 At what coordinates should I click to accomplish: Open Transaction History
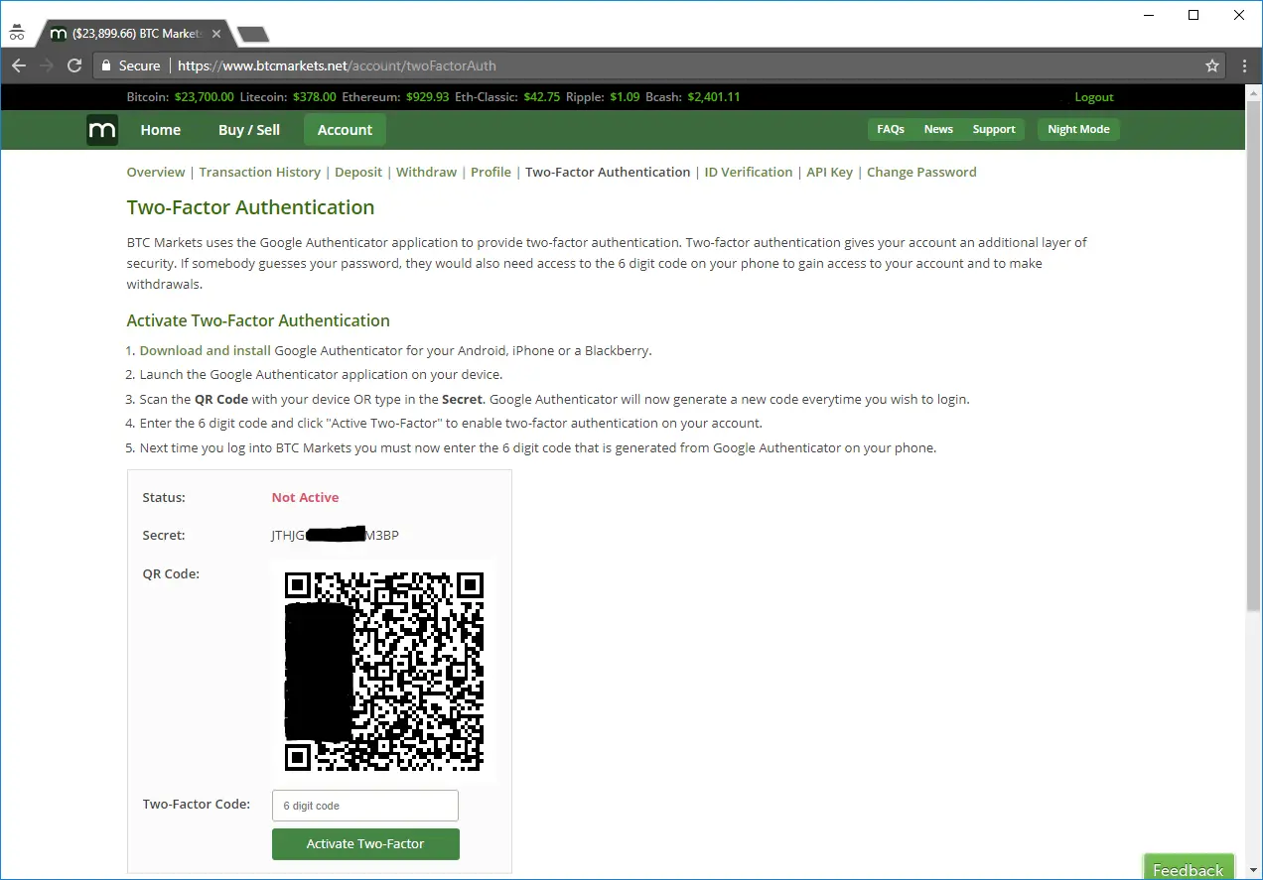(x=260, y=172)
